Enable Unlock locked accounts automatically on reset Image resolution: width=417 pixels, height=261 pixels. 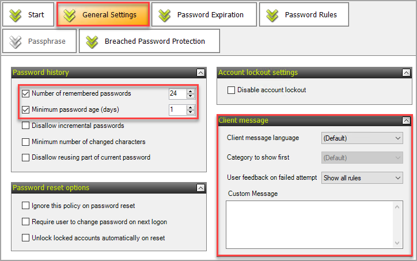pyautogui.click(x=25, y=237)
